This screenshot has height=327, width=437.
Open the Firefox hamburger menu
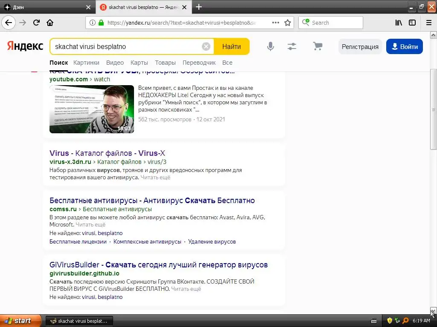pos(429,23)
